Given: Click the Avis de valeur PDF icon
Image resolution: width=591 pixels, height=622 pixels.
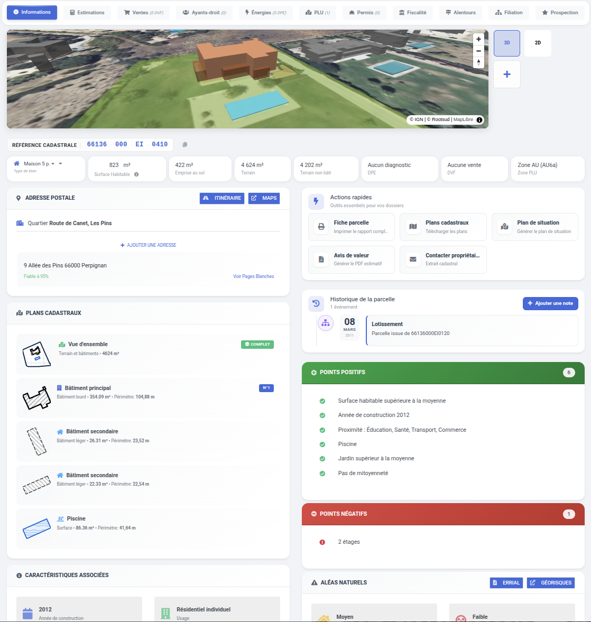Looking at the screenshot, I should (x=321, y=259).
